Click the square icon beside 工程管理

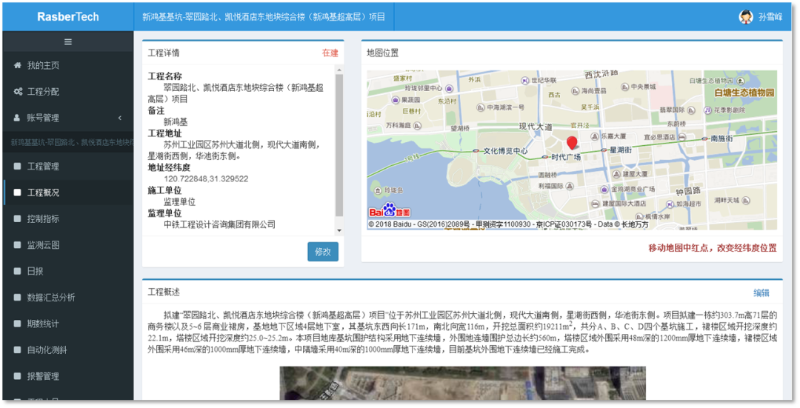(x=17, y=167)
